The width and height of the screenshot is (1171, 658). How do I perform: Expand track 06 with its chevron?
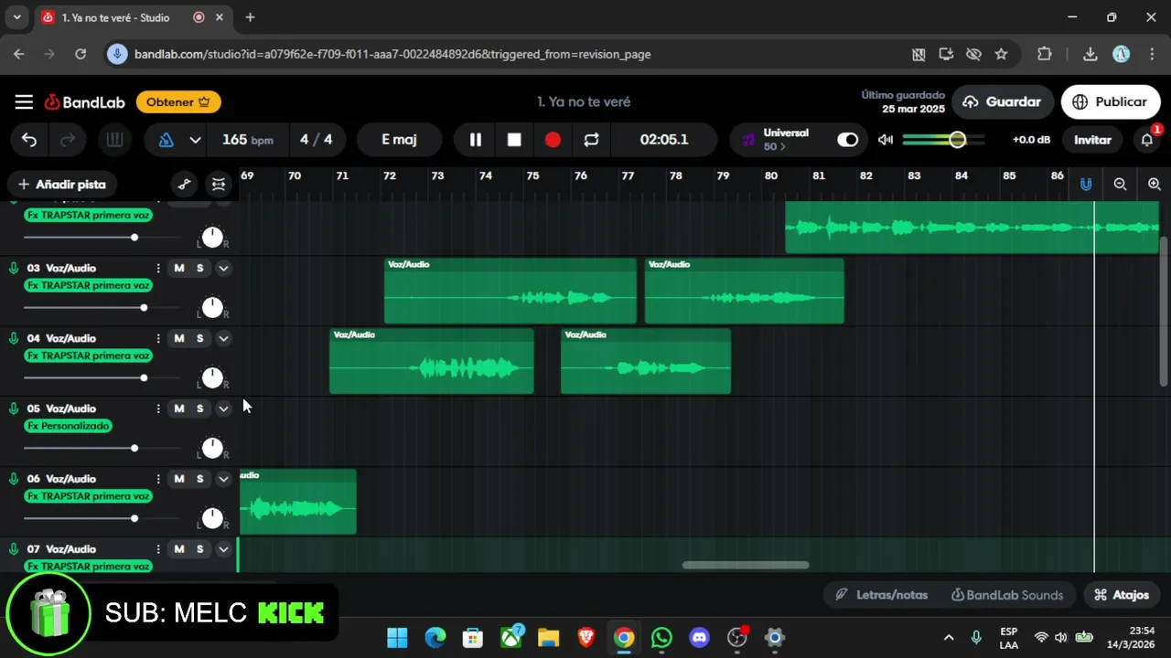(x=223, y=479)
